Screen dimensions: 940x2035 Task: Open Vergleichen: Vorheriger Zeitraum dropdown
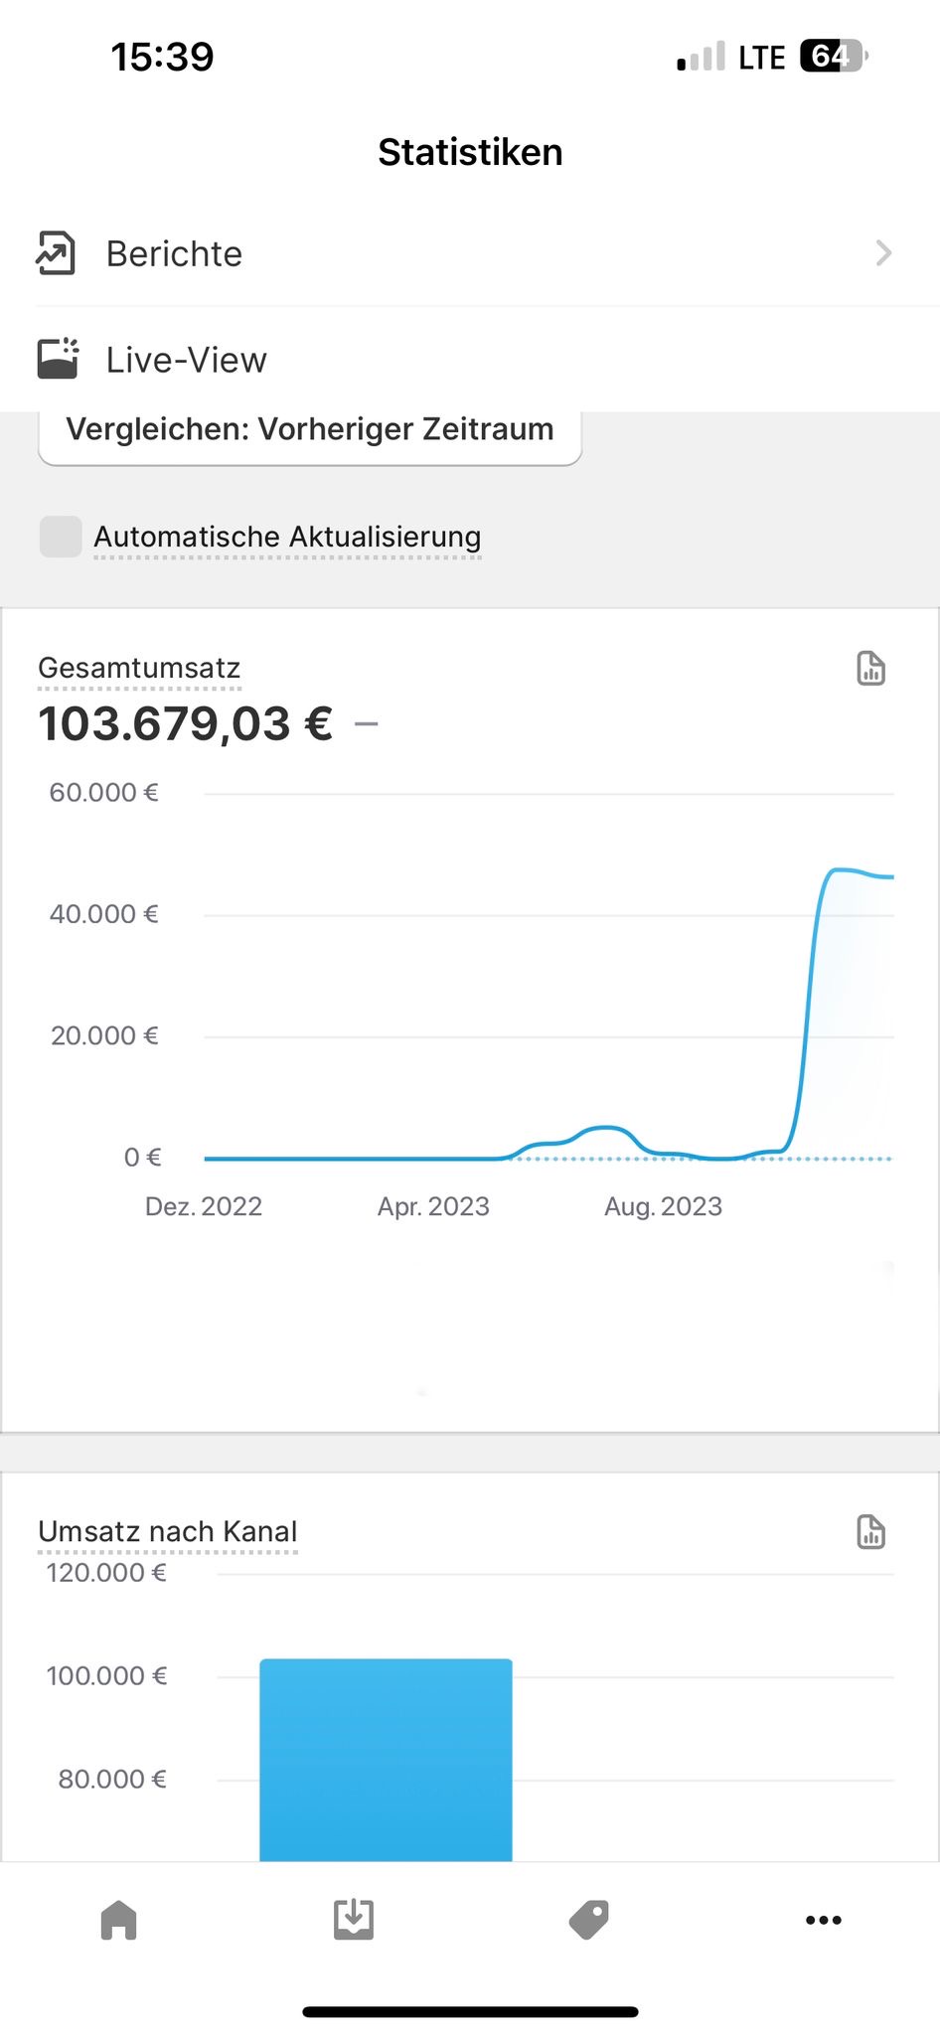pyautogui.click(x=309, y=431)
